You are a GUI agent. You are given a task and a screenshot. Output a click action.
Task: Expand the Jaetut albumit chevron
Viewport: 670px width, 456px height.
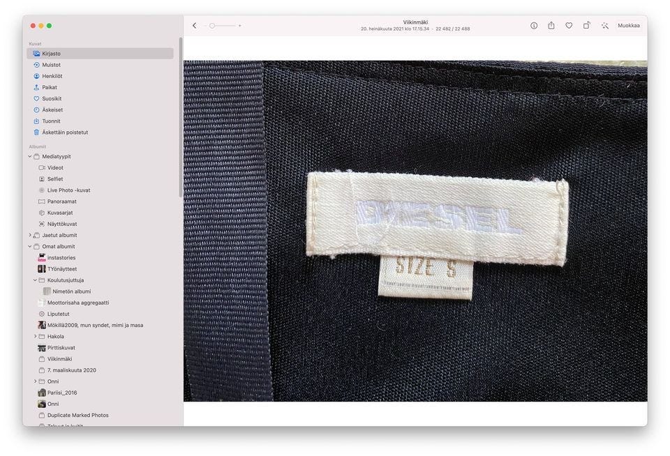30,235
